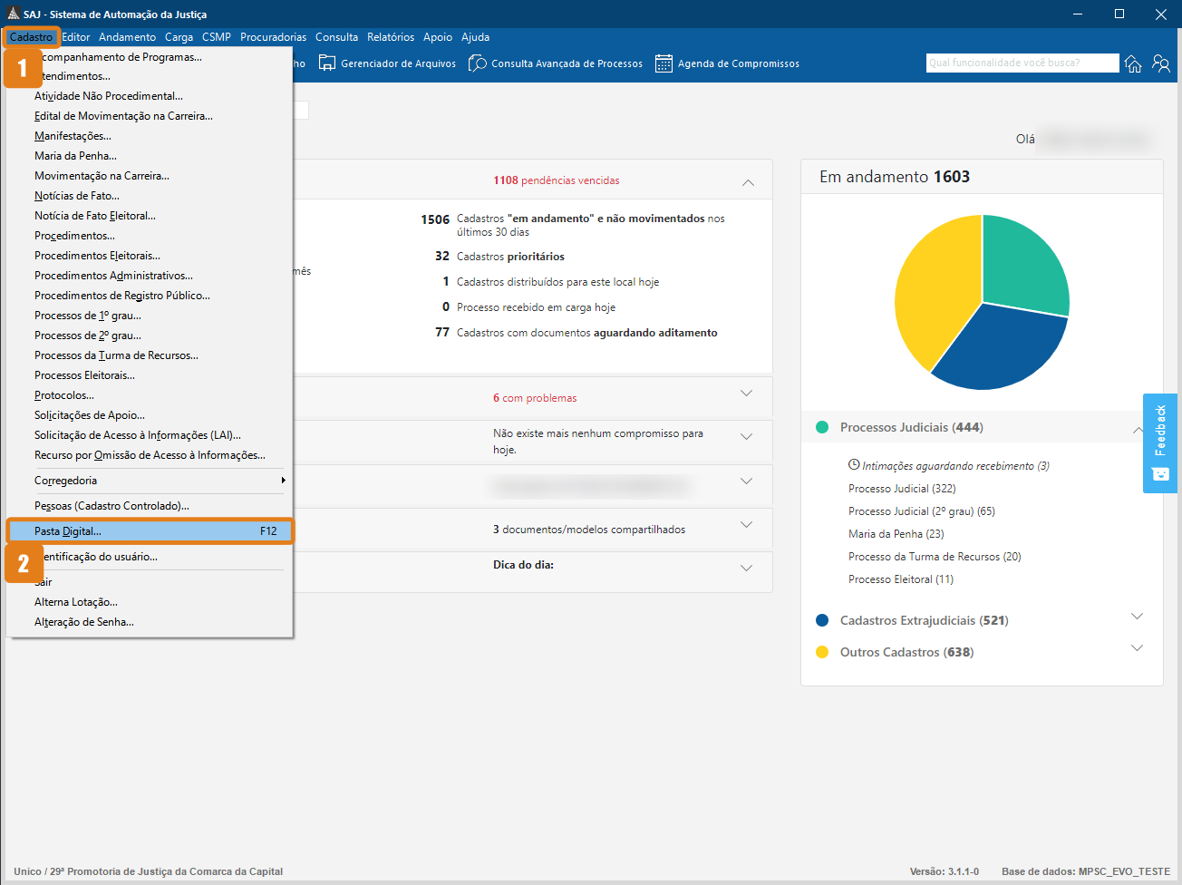
Task: Open the Apoio menu
Action: 438,37
